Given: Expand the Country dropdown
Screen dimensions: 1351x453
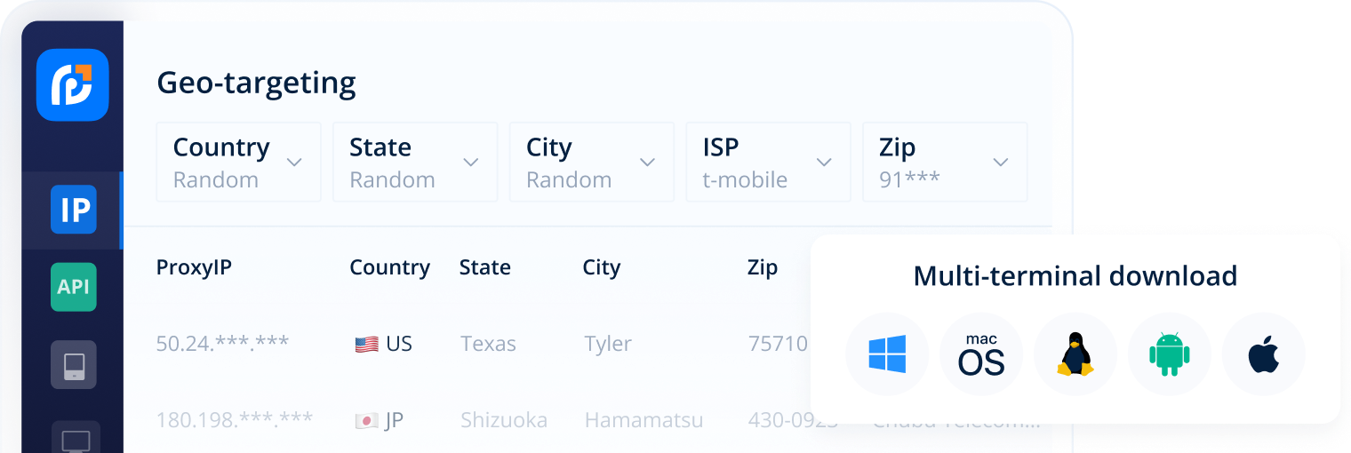Looking at the screenshot, I should [238, 163].
